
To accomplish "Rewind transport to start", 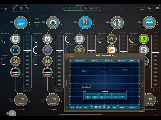I will pos(15,9).
